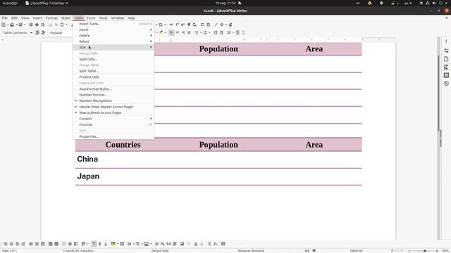
Task: Expand the Size submenu
Action: pos(113,47)
